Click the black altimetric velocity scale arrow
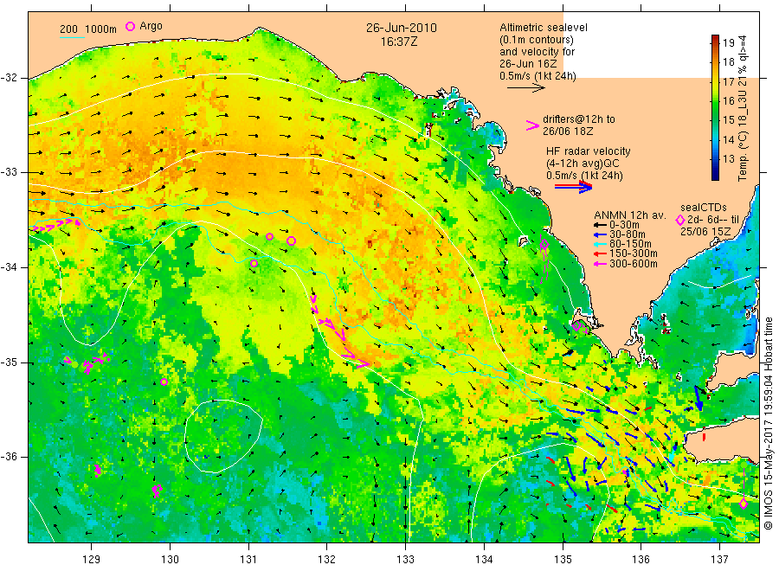 (526, 88)
